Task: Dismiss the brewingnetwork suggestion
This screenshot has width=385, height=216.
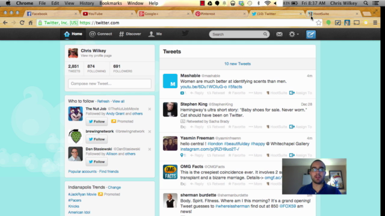Action: click(x=150, y=131)
